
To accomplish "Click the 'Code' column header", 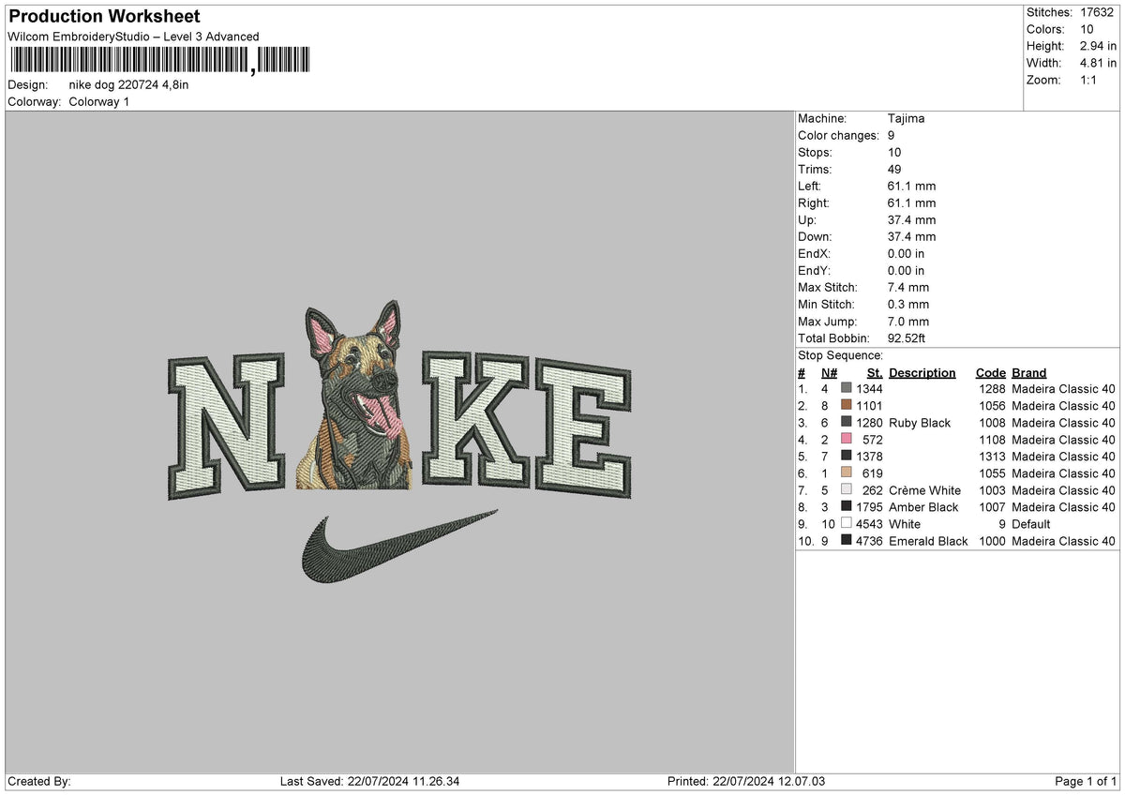I will coord(990,372).
